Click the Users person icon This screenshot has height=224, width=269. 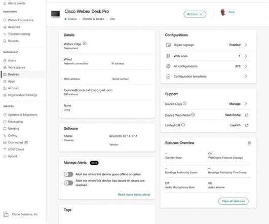[5, 60]
